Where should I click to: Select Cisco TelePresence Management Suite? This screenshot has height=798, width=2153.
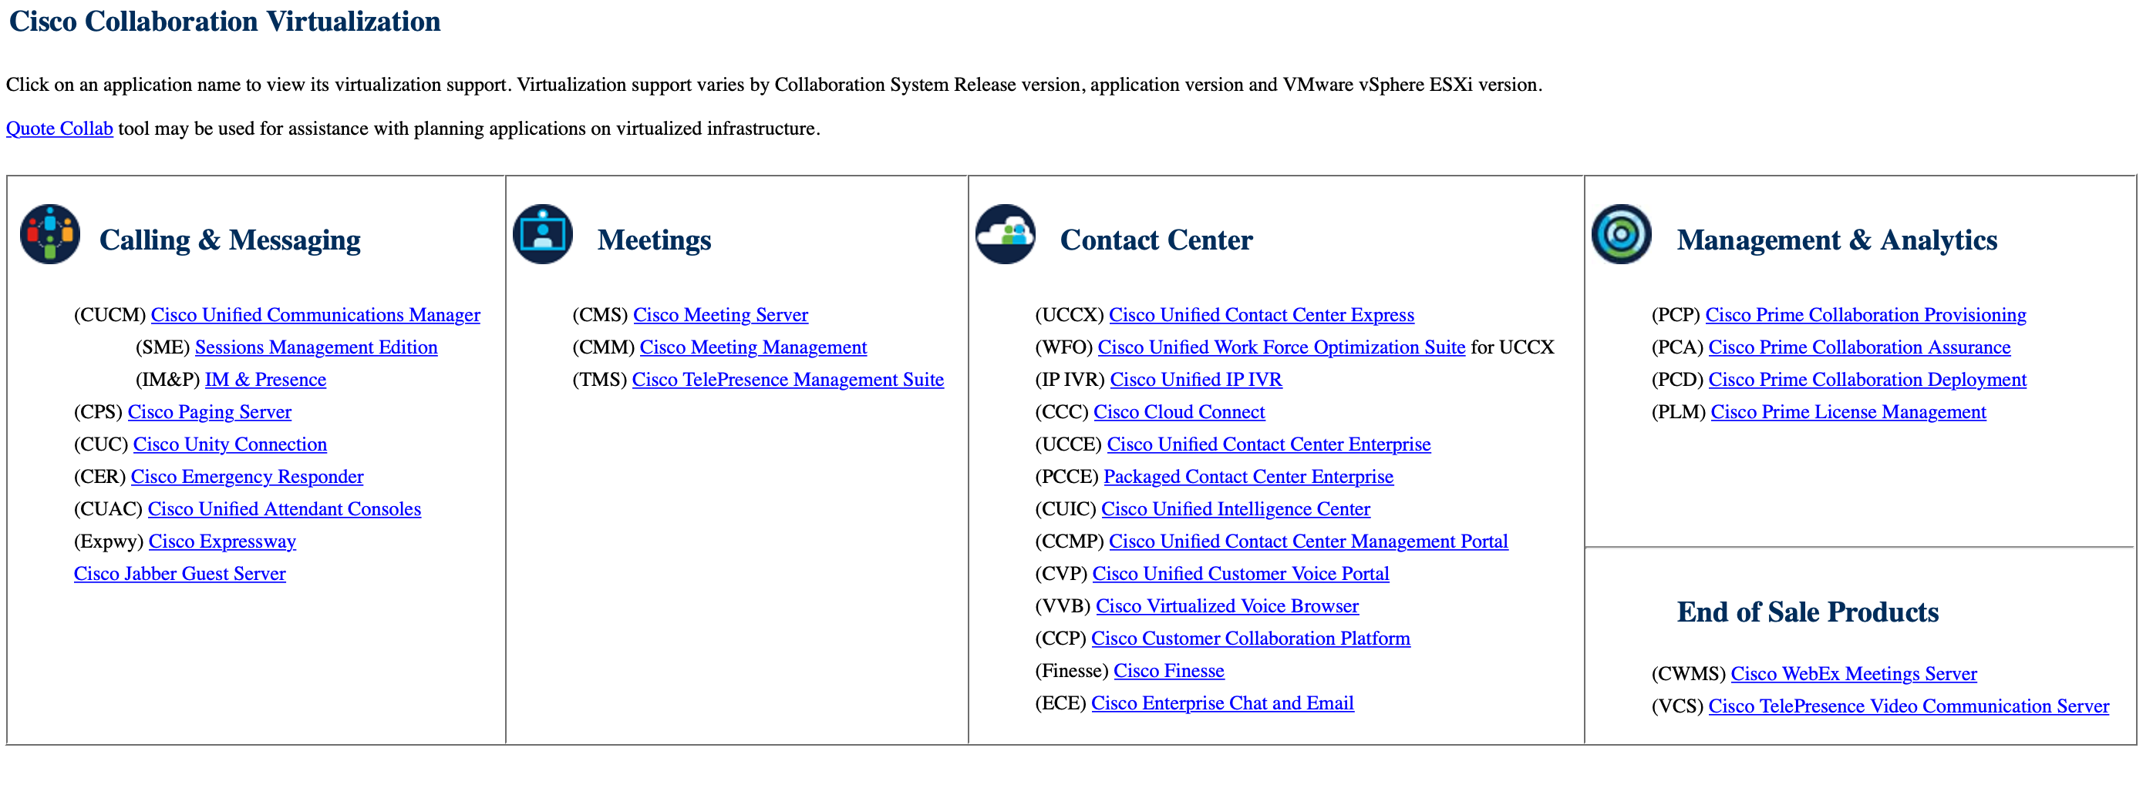point(788,379)
